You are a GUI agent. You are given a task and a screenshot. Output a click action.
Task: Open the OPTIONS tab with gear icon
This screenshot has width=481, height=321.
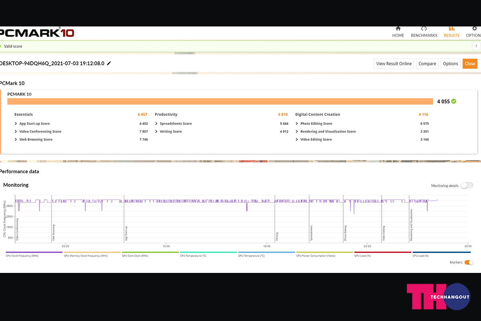474,32
